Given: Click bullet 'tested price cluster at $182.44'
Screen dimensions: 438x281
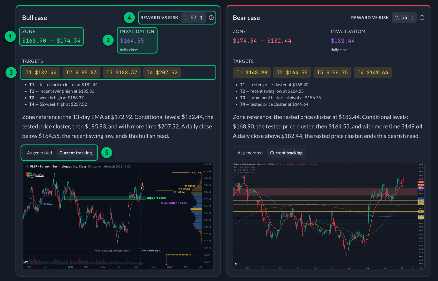Looking at the screenshot, I should (x=63, y=85).
